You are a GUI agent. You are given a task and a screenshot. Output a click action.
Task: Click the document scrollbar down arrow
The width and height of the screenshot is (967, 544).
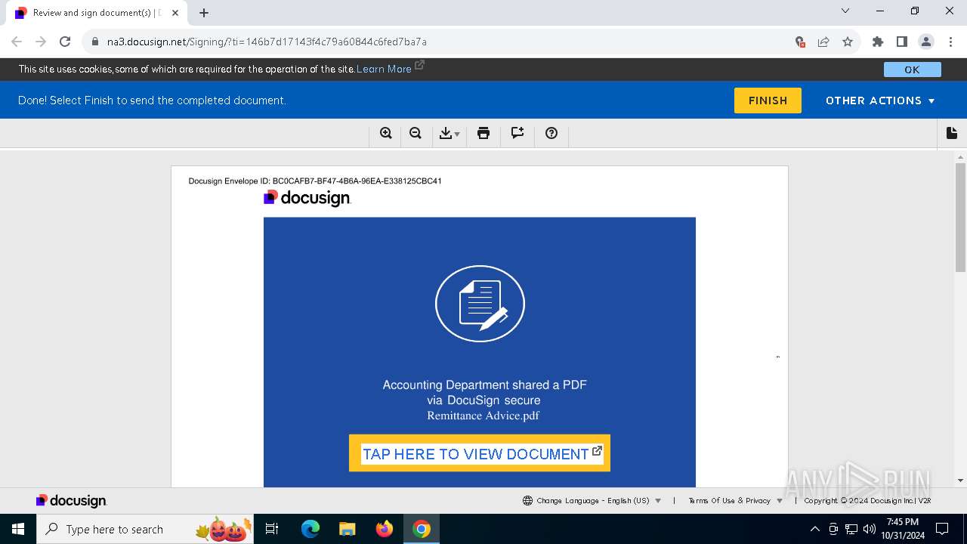click(x=961, y=481)
